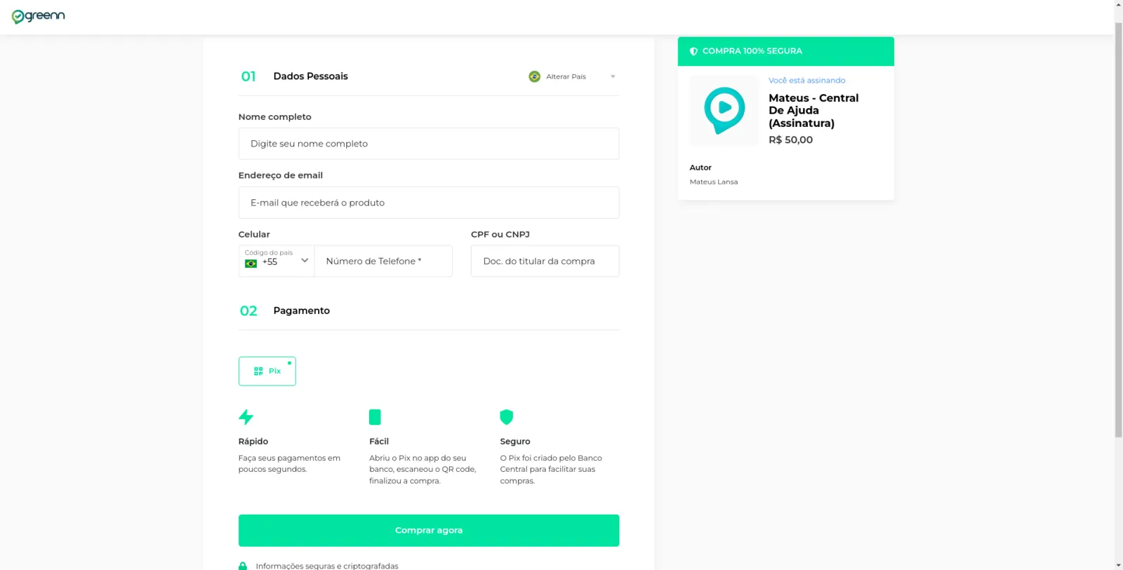Click the Brazil flag in country code selector
Image resolution: width=1123 pixels, height=570 pixels.
click(251, 264)
